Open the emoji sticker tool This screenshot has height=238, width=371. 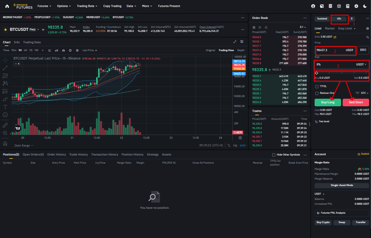pyautogui.click(x=5, y=115)
